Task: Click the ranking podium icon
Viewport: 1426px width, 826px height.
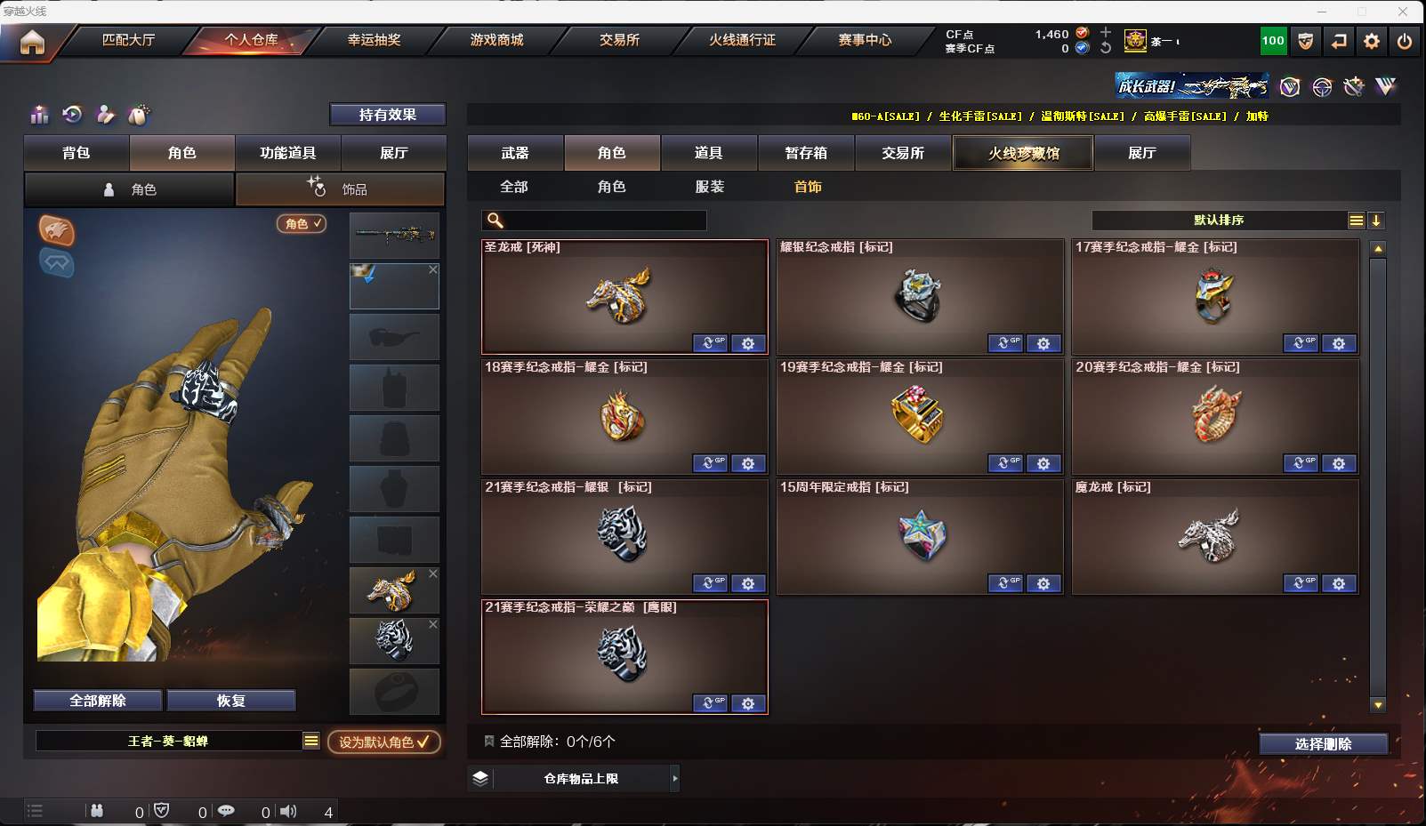Action: (39, 115)
